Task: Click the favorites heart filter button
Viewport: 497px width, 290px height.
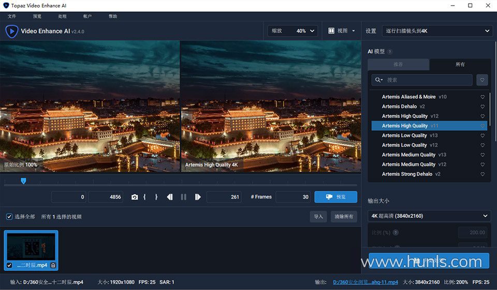Action: coord(482,80)
